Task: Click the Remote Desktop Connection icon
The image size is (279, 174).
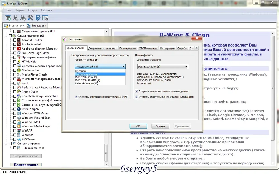Action: coord(19,96)
